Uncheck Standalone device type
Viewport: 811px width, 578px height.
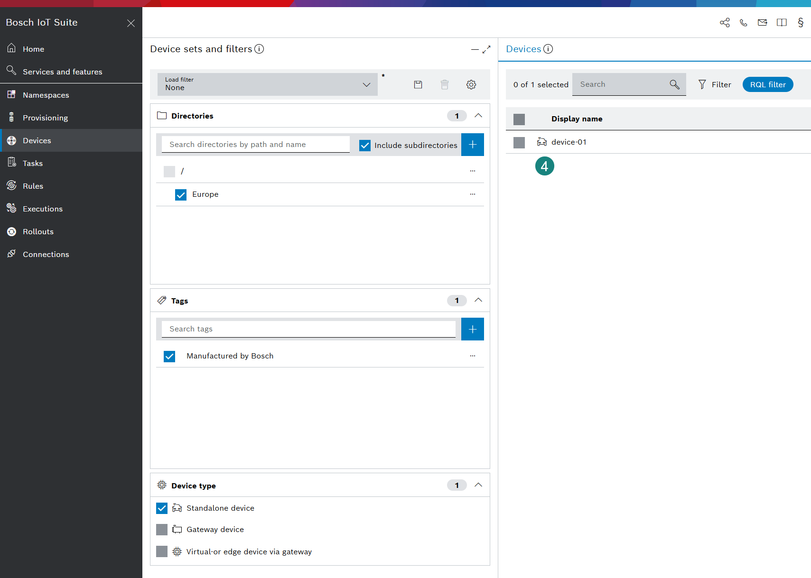pyautogui.click(x=162, y=508)
